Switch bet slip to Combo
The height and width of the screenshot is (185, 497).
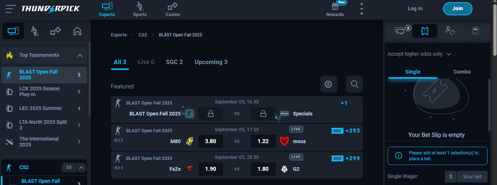462,72
